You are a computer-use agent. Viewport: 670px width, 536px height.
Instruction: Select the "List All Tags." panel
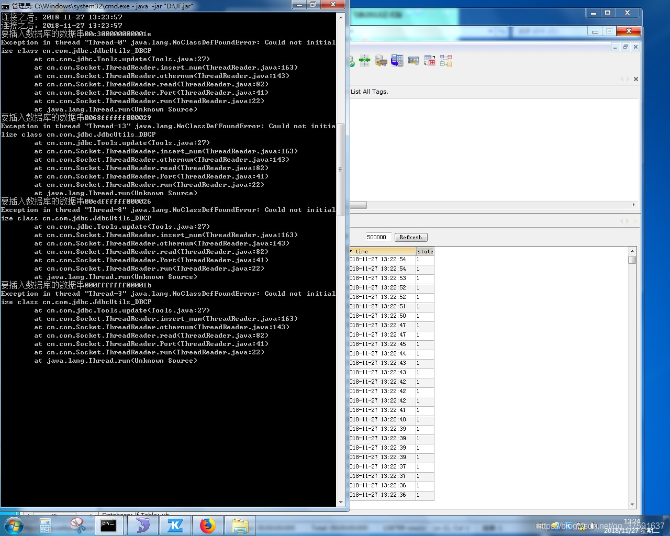click(x=368, y=91)
